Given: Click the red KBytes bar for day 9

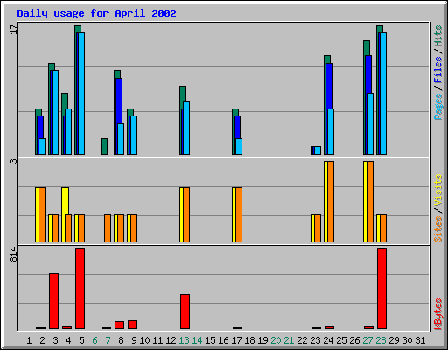Looking at the screenshot, I should pos(132,325).
